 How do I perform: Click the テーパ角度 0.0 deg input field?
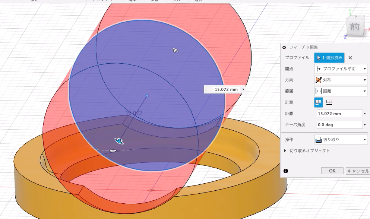[x=339, y=125]
